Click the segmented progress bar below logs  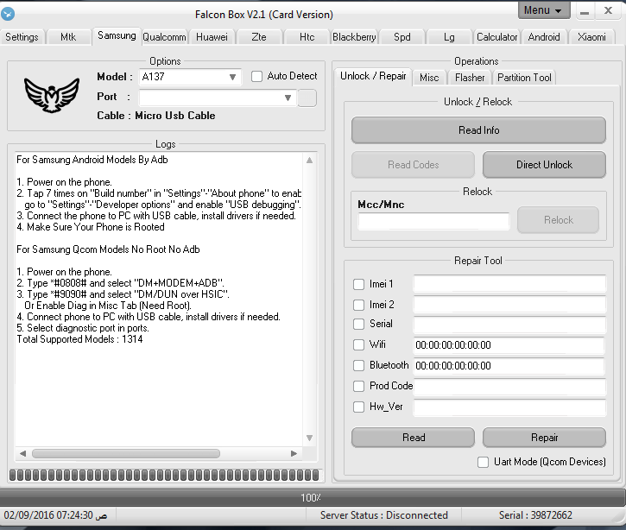164,475
